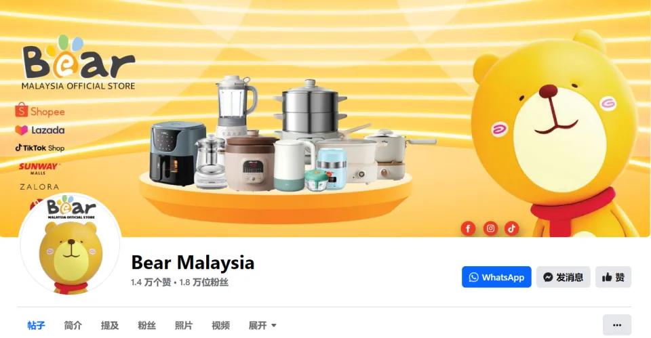Click the Shopee logo on the banner
This screenshot has height=338, width=651.
click(x=40, y=110)
